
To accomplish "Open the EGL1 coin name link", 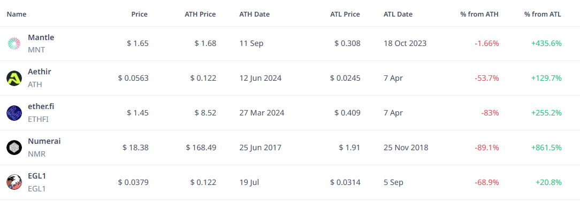I will [x=37, y=176].
